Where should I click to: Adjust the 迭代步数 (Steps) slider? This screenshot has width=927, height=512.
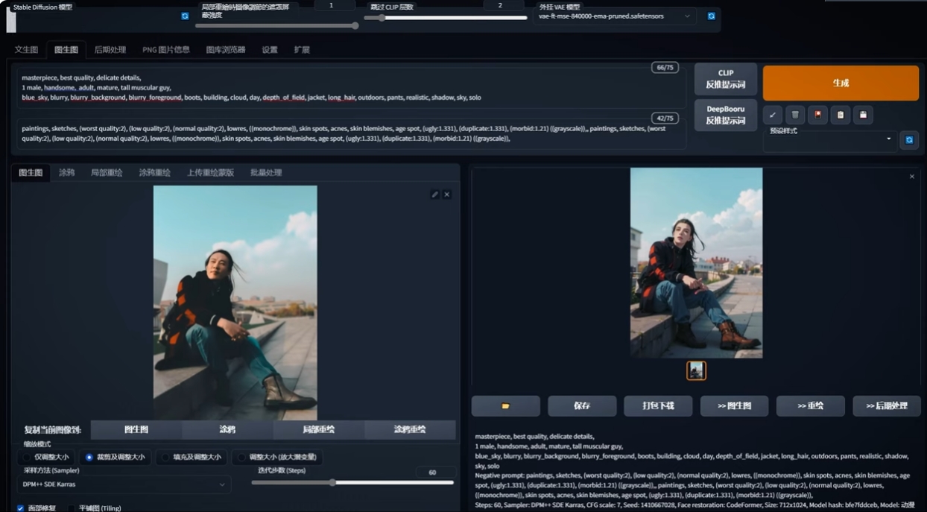[352, 483]
